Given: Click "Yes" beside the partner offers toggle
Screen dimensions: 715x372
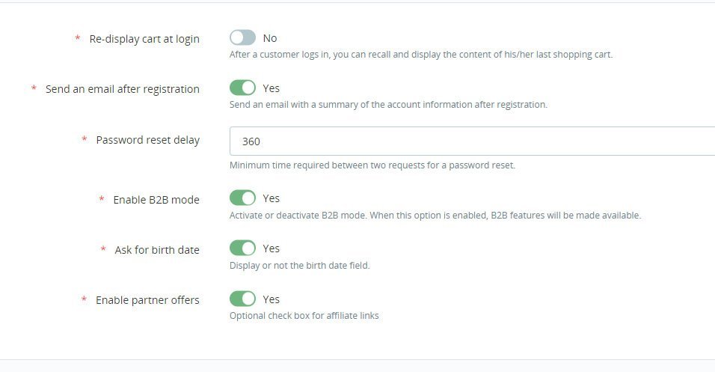Looking at the screenshot, I should point(271,299).
